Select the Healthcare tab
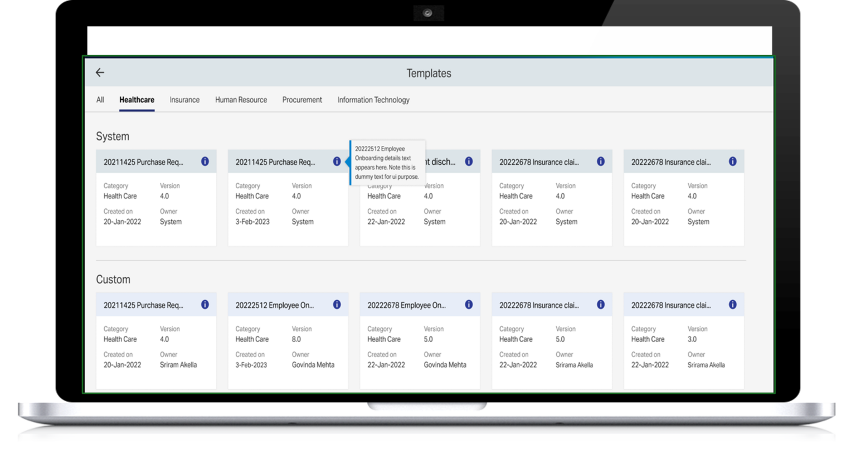The height and width of the screenshot is (449, 856). pyautogui.click(x=137, y=100)
